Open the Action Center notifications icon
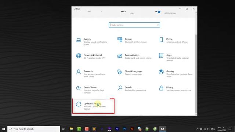The height and width of the screenshot is (132, 235). pos(230,129)
